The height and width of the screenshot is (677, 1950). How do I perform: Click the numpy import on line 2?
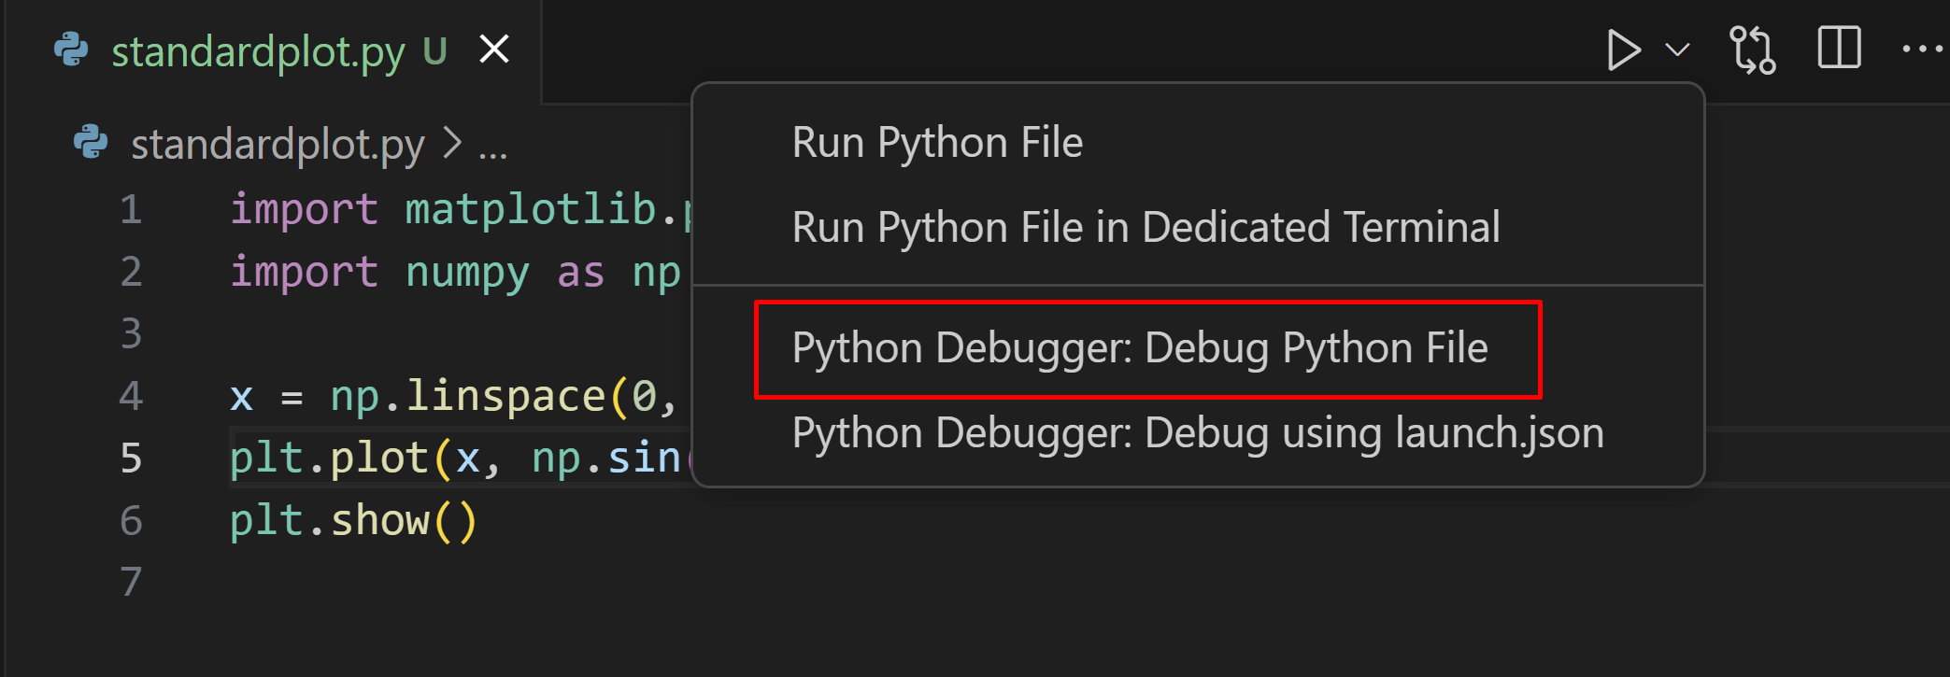tap(466, 273)
